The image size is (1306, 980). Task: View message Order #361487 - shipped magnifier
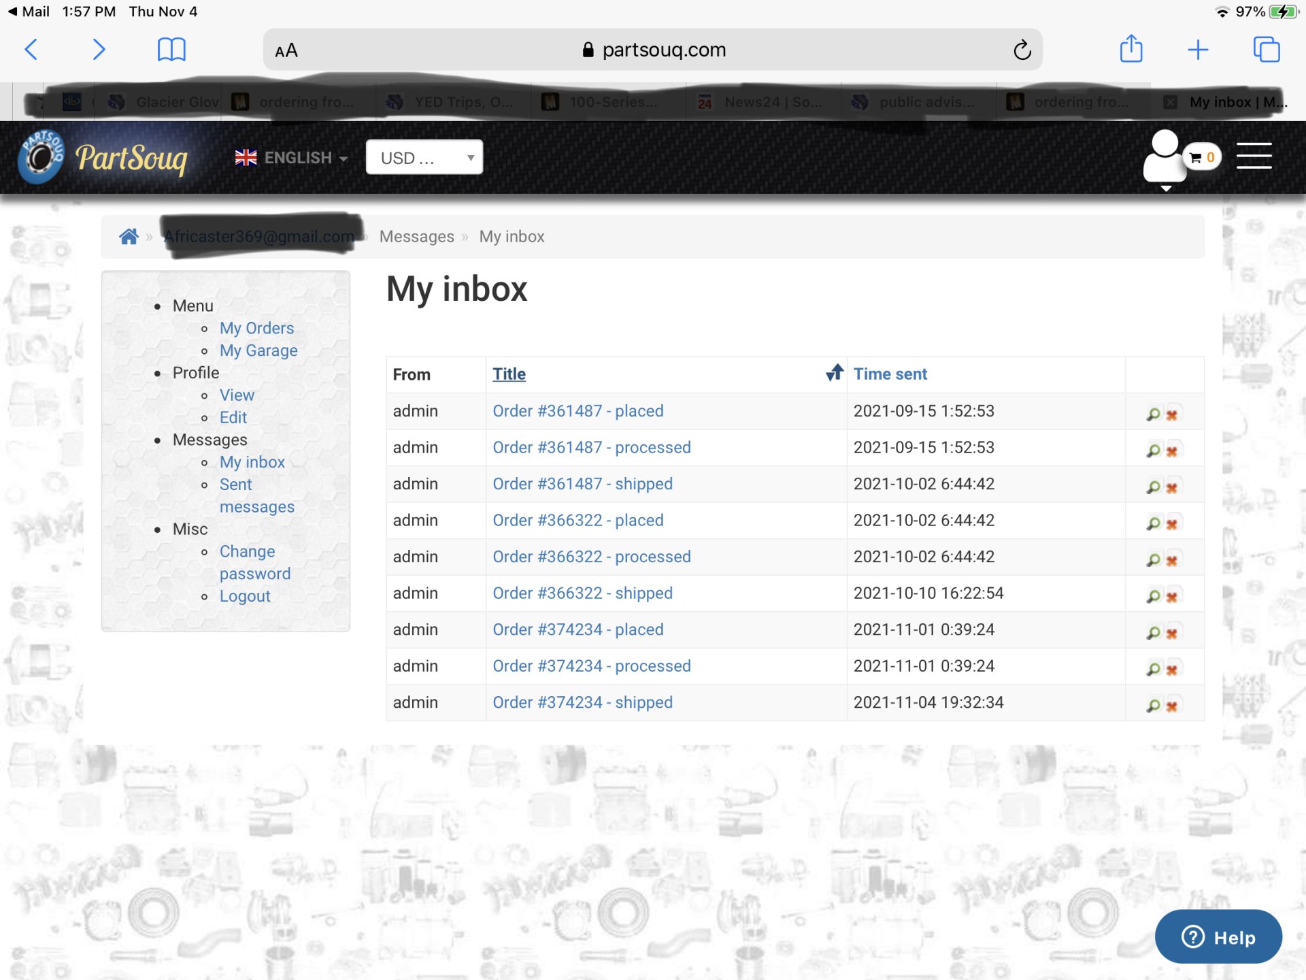[x=1154, y=487]
